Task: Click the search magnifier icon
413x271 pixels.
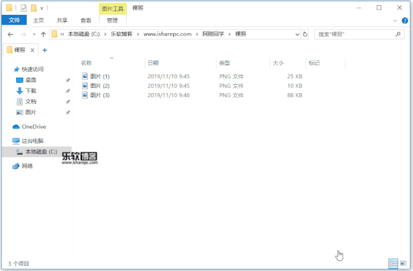Action: coord(398,34)
